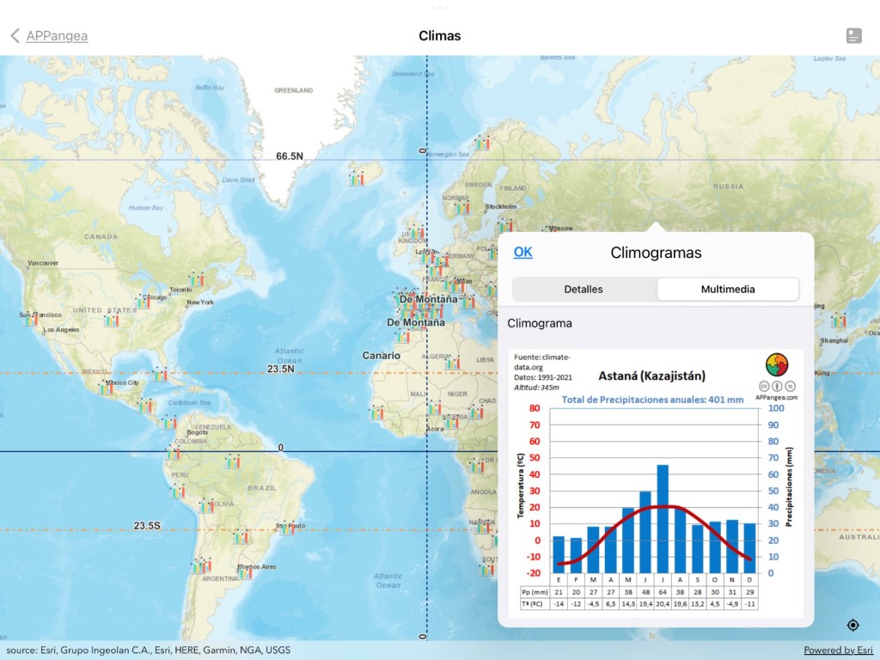Go back to APPangea
The image size is (880, 660).
57,36
